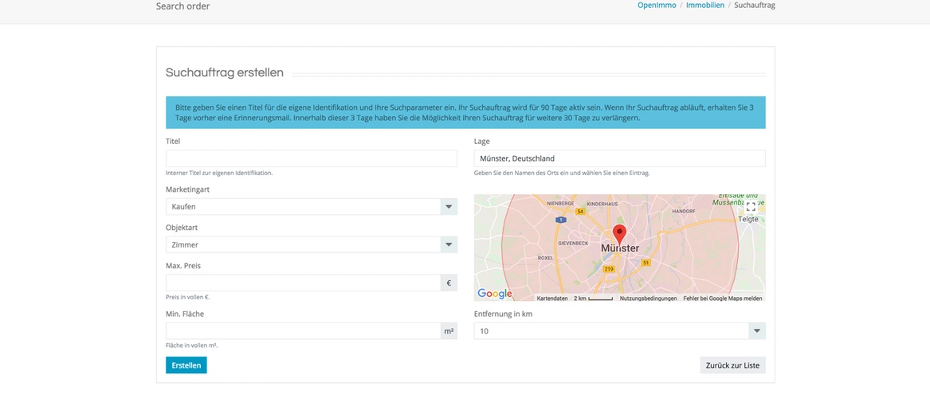Focus the Max. Preis input field
The image size is (930, 398).
click(303, 283)
